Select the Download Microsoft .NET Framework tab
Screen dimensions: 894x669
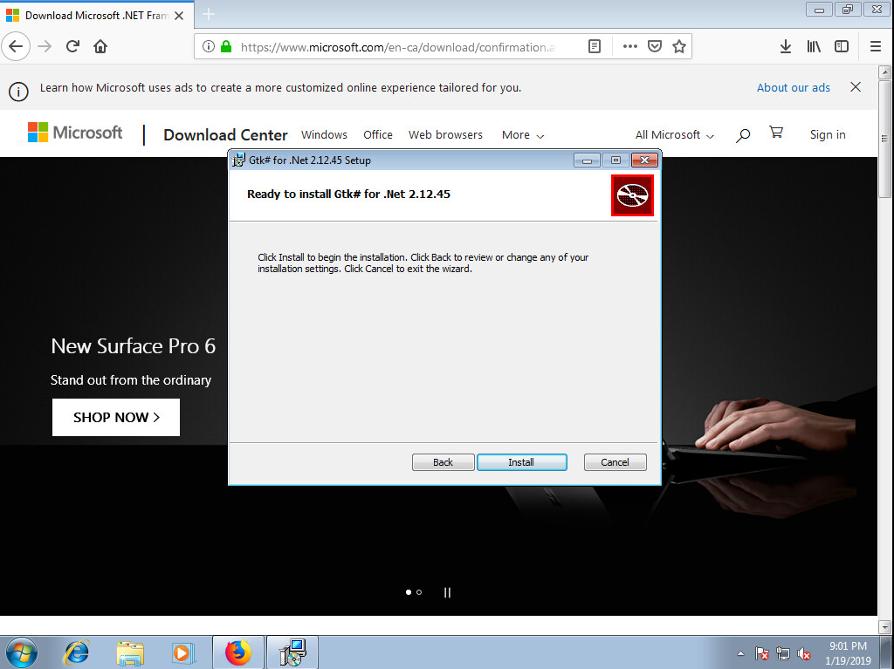pos(97,16)
